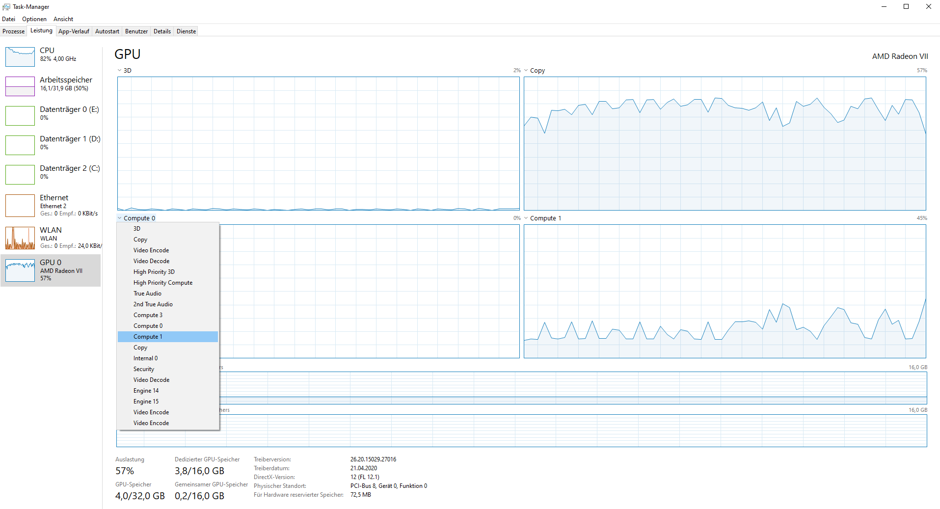Click the 0,2/16,0 GB shared memory value
This screenshot has height=509, width=940.
point(199,496)
